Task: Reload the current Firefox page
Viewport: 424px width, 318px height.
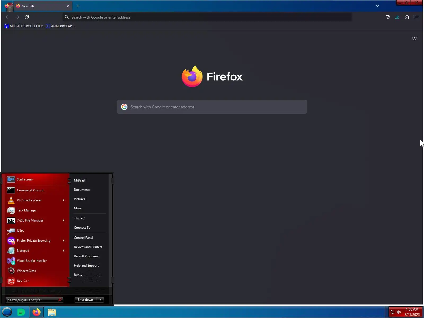Action: click(x=27, y=17)
